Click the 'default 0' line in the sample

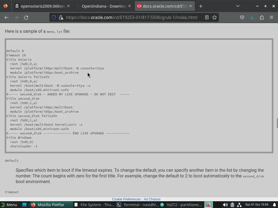pos(15,51)
